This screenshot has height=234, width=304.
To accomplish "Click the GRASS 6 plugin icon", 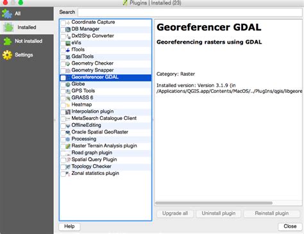I will (x=68, y=98).
